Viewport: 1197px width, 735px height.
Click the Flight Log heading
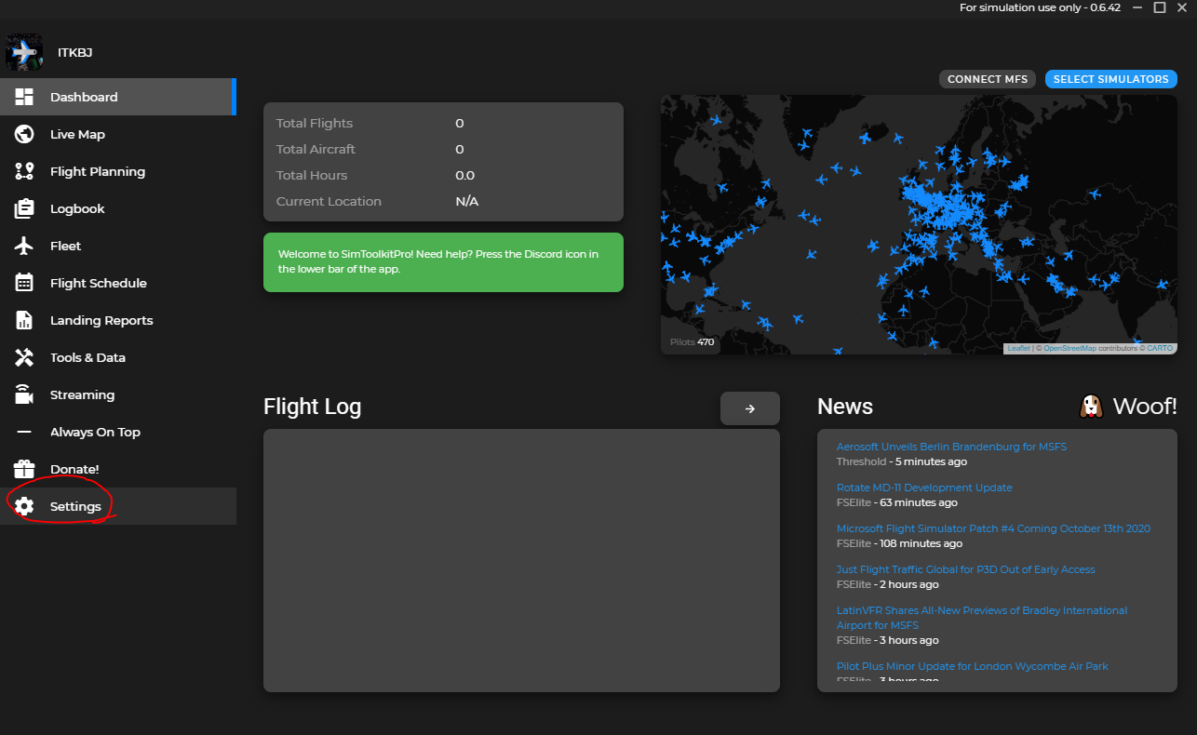click(x=312, y=407)
